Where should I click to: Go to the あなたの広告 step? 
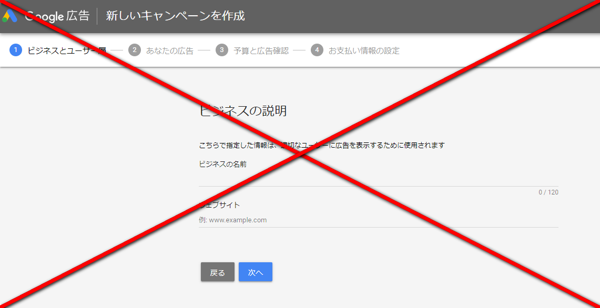169,51
